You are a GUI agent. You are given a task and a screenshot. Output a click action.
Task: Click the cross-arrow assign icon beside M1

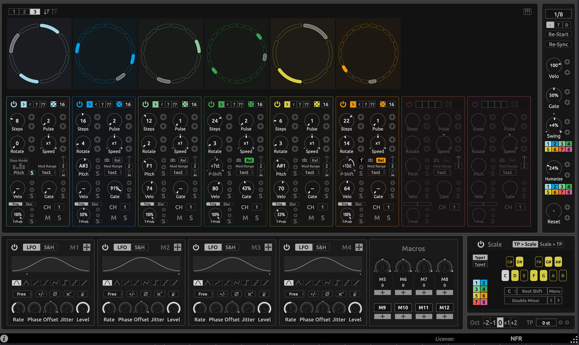[x=87, y=247]
